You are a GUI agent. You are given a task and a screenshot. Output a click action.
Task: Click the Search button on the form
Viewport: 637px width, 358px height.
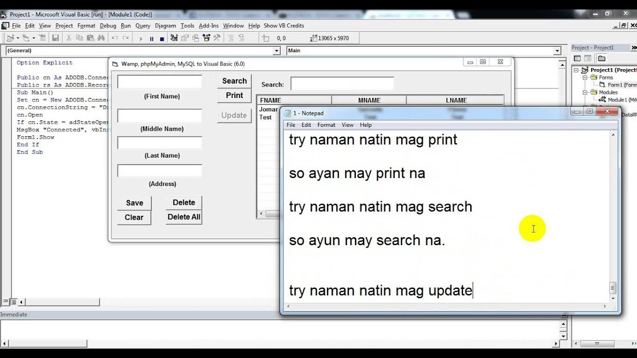click(x=234, y=81)
